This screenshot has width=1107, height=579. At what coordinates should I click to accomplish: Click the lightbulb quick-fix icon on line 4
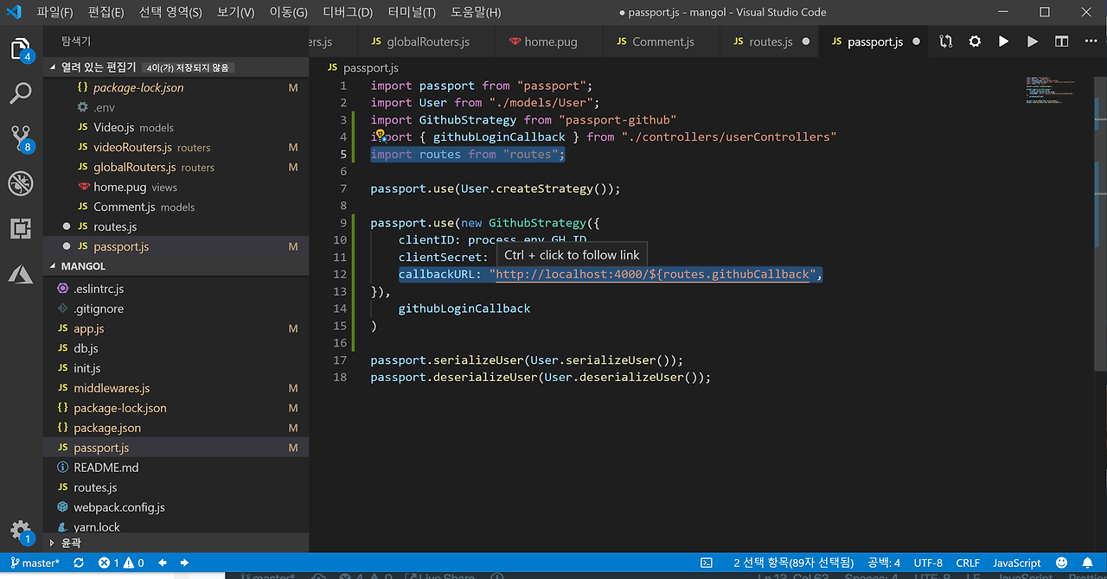(379, 136)
